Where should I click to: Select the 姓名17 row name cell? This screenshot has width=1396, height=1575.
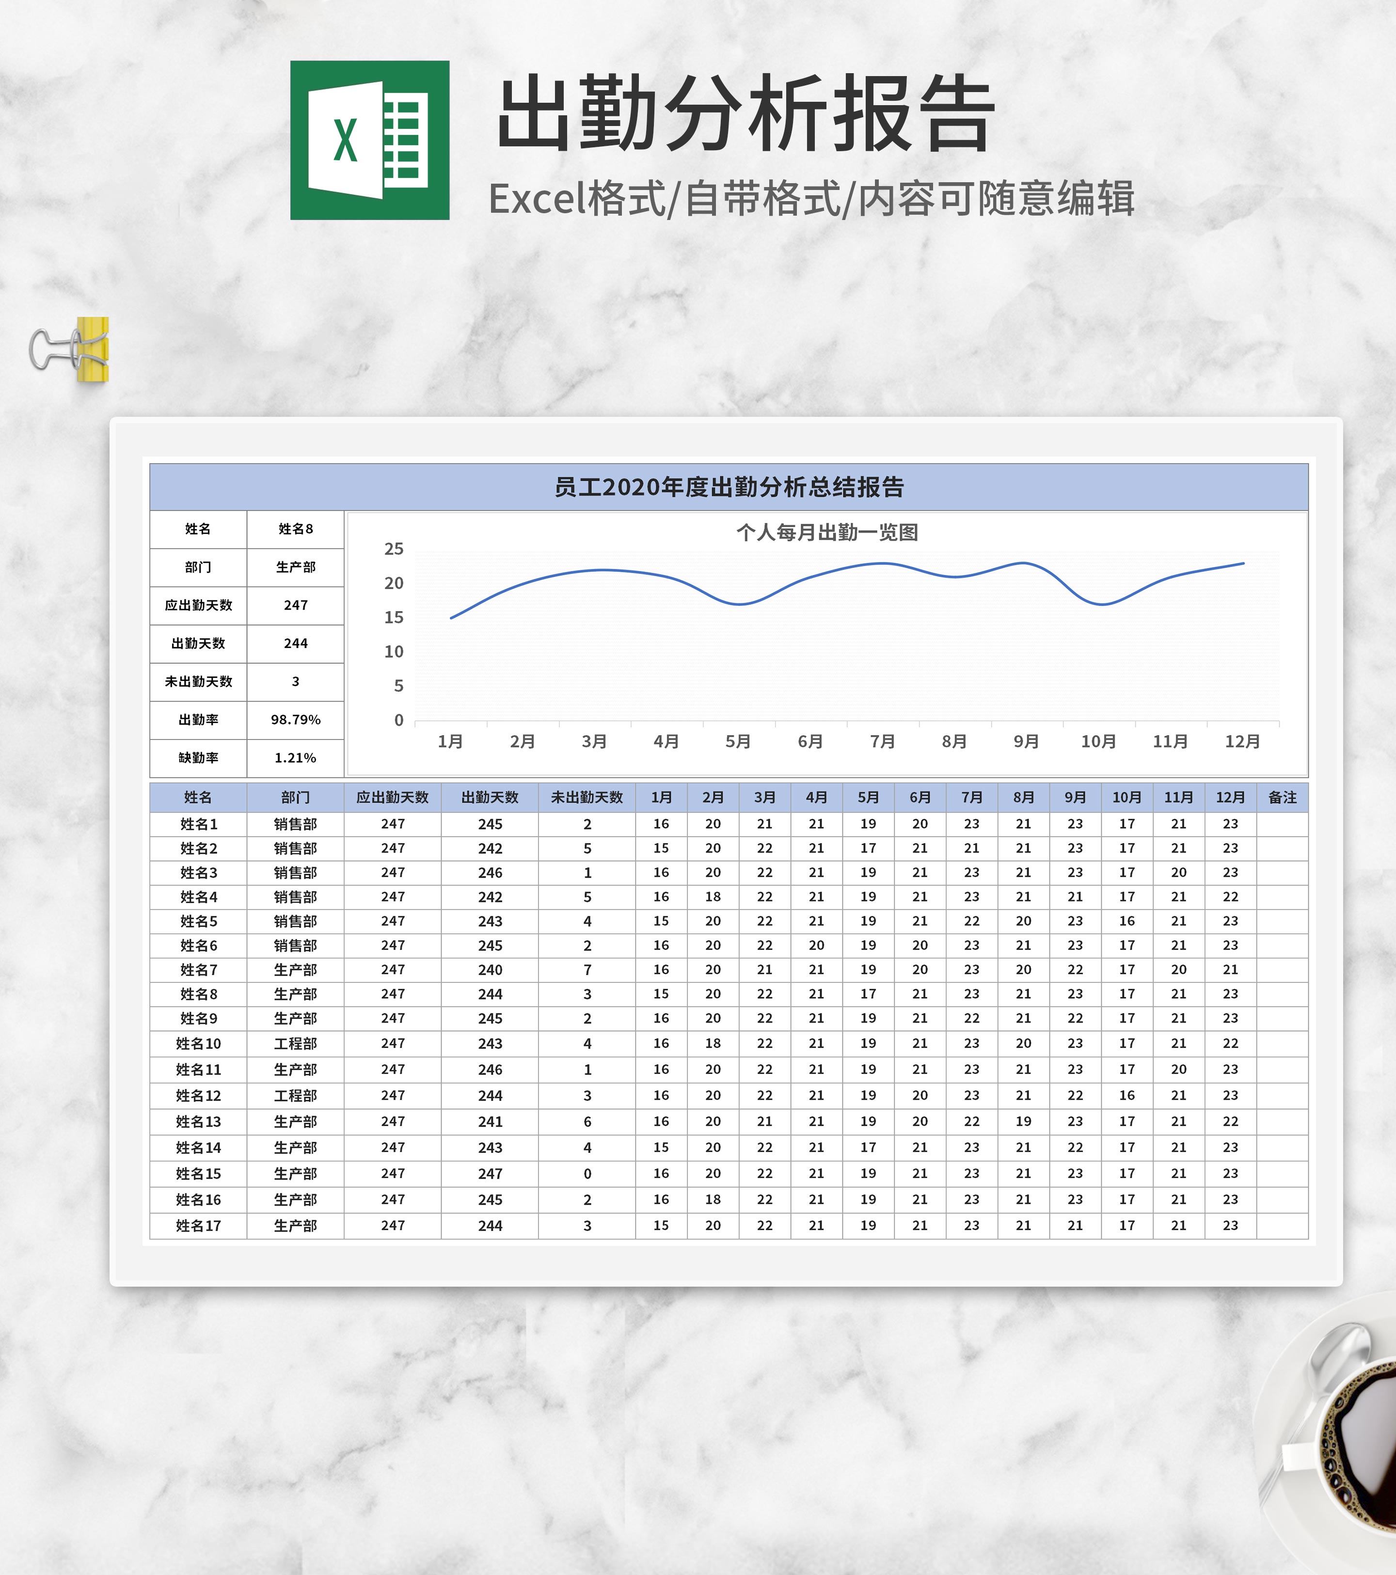coord(198,1225)
